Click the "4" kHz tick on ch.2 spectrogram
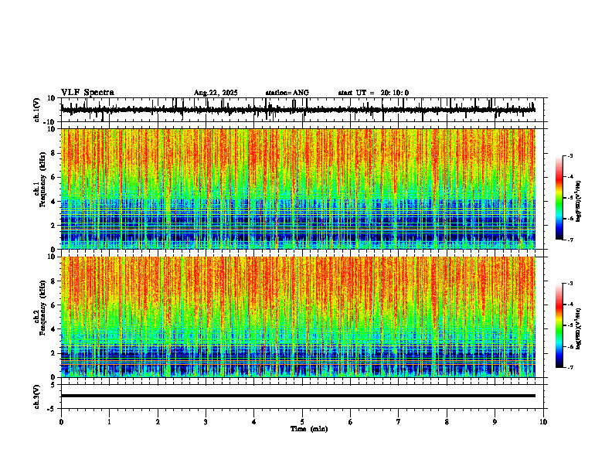This screenshot has width=612, height=473. pyautogui.click(x=53, y=329)
